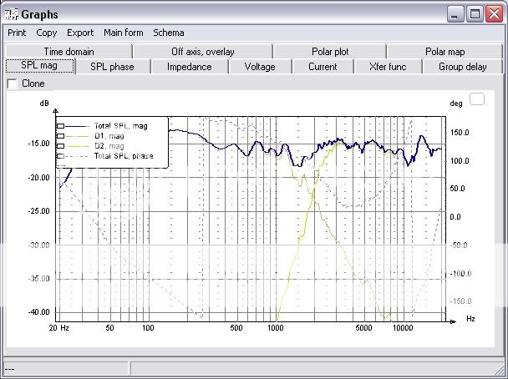This screenshot has width=508, height=379.
Task: Show the Group delay tab
Action: tap(462, 67)
